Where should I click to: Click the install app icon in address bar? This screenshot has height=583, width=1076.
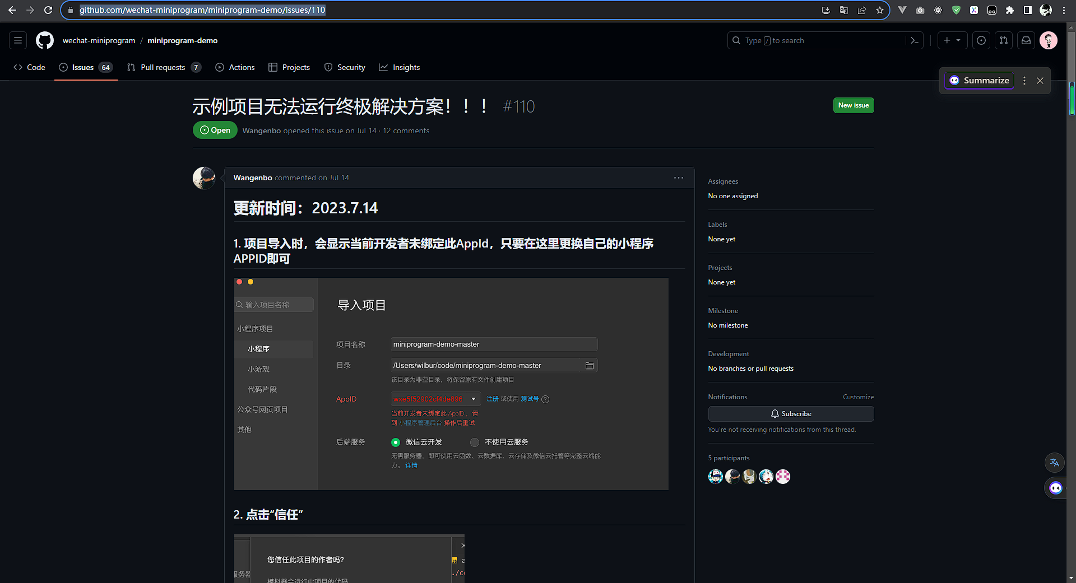coord(826,10)
